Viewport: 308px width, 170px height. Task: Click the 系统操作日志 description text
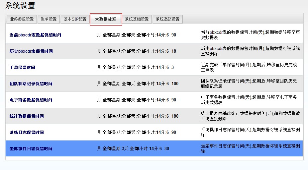click(251, 132)
